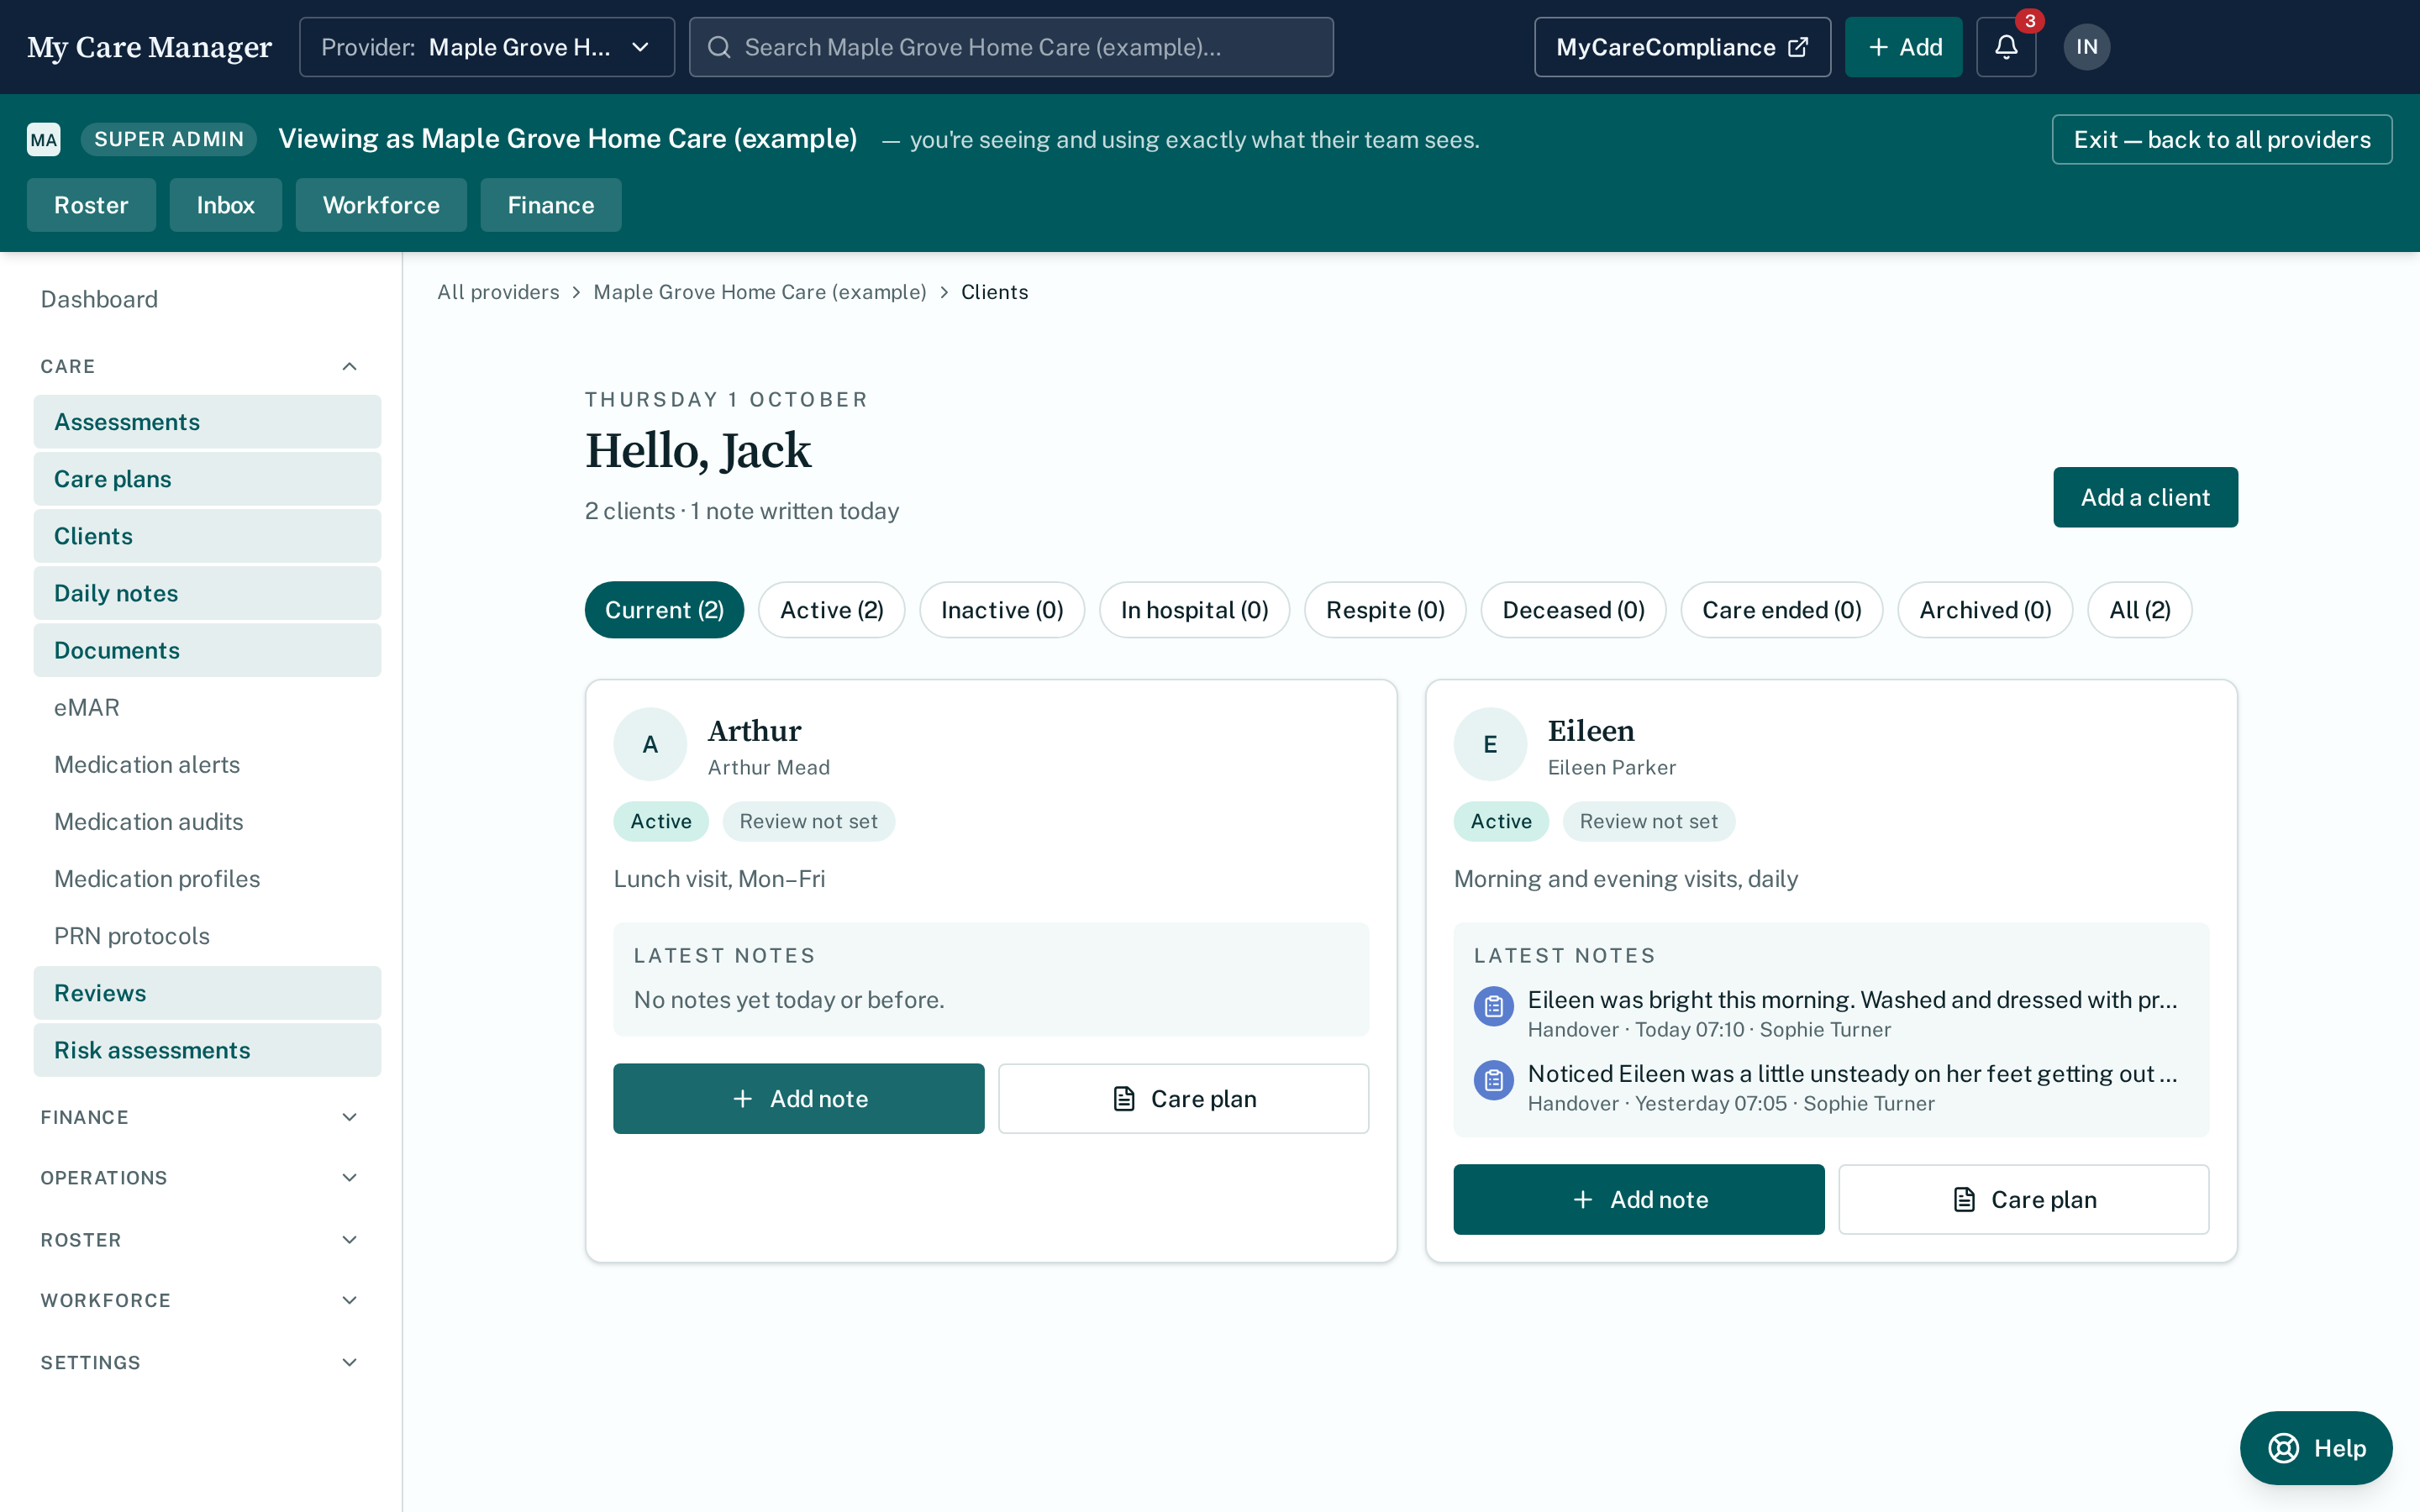Open the Provider dropdown
This screenshot has height=1512, width=2420.
[487, 47]
